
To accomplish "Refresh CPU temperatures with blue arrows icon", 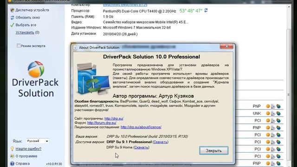I will 206,10.
